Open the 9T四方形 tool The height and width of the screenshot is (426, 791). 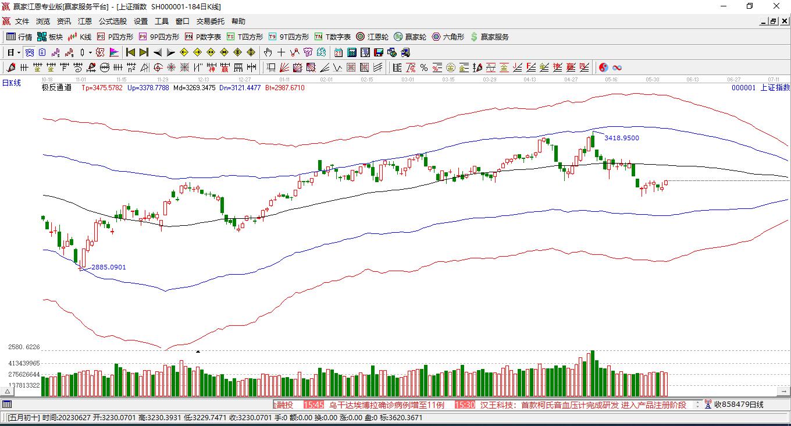[x=288, y=37]
